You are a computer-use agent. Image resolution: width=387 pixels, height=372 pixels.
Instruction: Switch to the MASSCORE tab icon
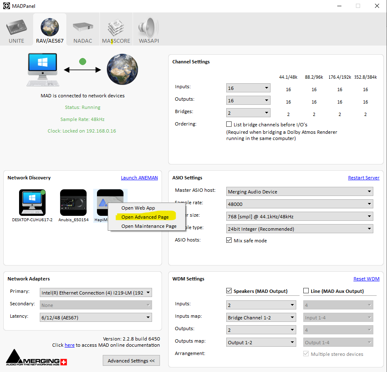[x=116, y=28]
